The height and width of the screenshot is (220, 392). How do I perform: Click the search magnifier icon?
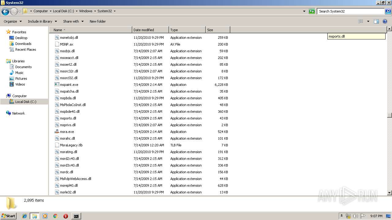pyautogui.click(x=388, y=11)
